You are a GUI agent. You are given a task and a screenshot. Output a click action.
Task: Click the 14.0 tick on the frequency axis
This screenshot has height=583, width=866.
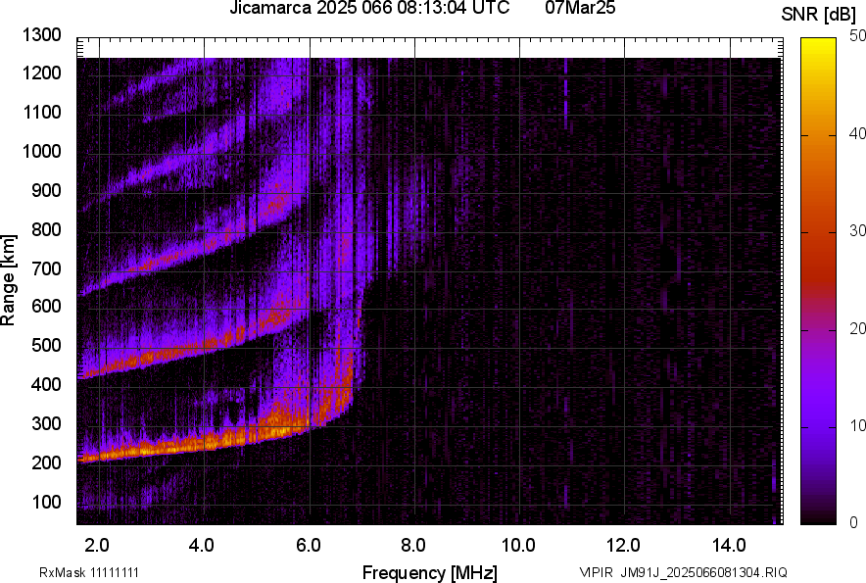(x=729, y=545)
